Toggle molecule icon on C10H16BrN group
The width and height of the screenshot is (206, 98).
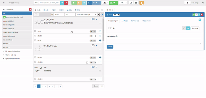(x=93, y=19)
